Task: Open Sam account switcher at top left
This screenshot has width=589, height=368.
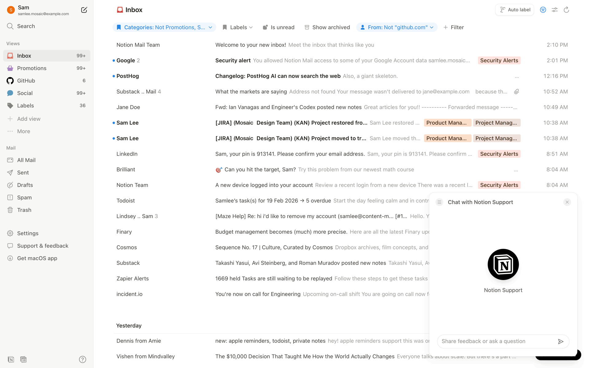Action: pos(38,10)
